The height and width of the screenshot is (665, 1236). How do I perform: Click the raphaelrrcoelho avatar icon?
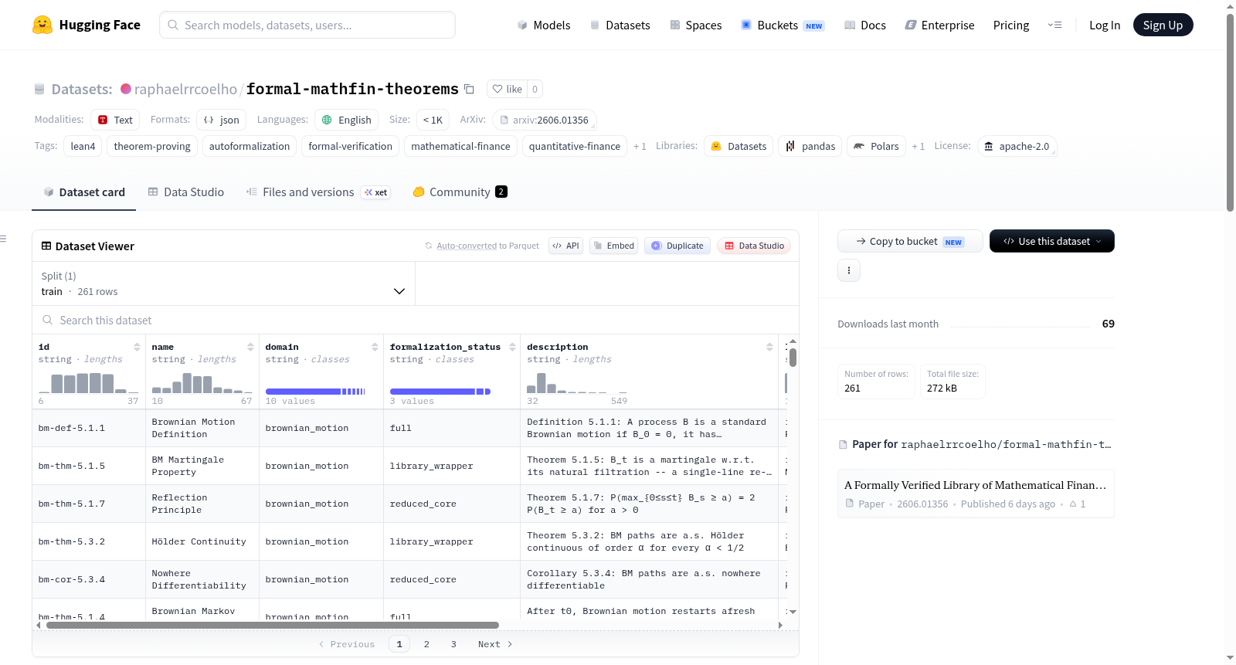coord(126,89)
